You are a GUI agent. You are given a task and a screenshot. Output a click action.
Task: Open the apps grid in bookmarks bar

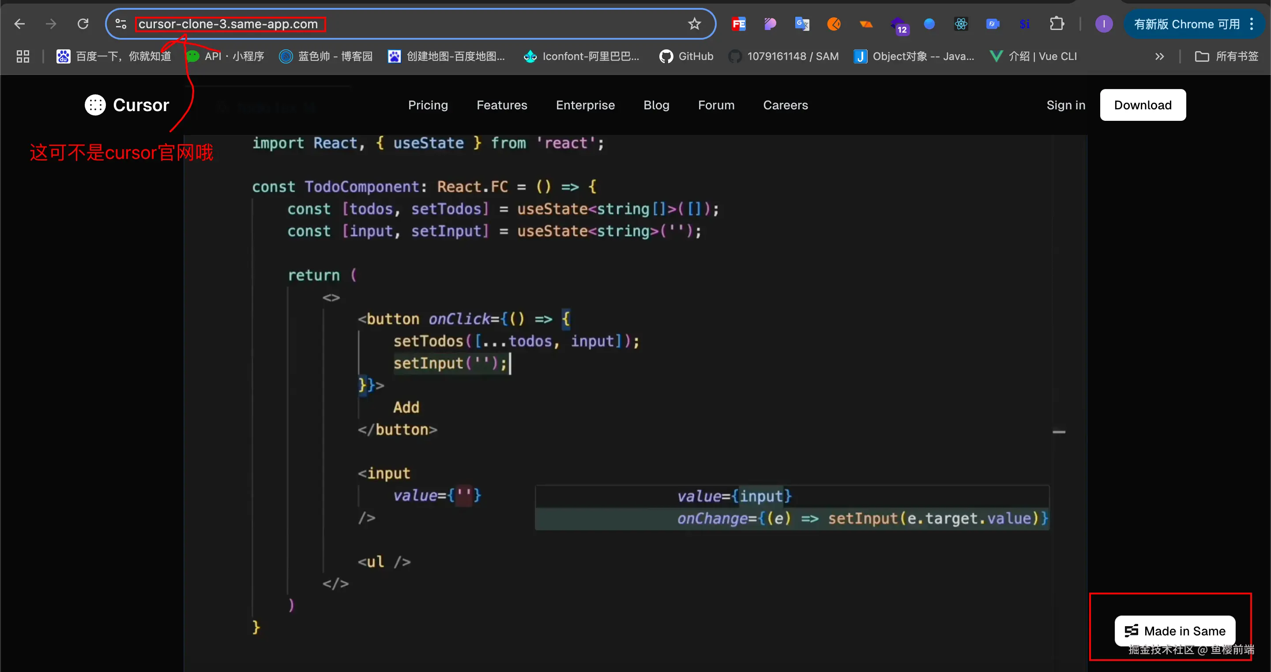click(23, 57)
